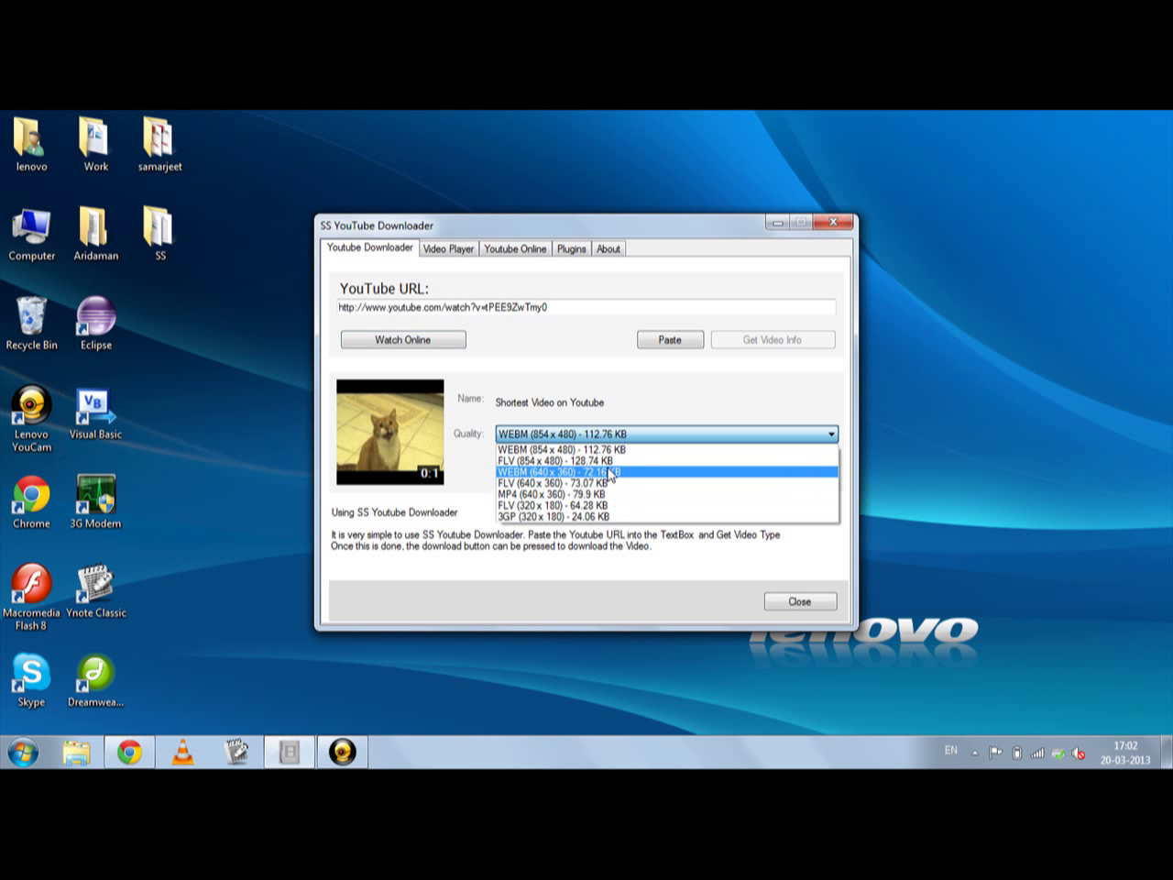The width and height of the screenshot is (1173, 880).
Task: Choose FLV (854 x 480) - 128.74 KB option
Action: click(667, 461)
